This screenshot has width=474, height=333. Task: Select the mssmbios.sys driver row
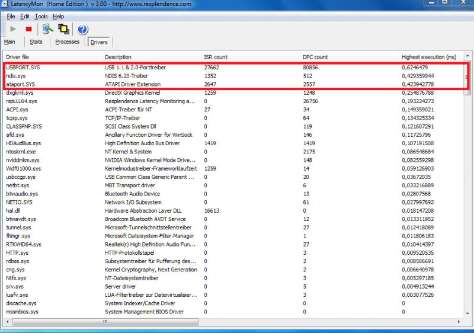(x=233, y=312)
